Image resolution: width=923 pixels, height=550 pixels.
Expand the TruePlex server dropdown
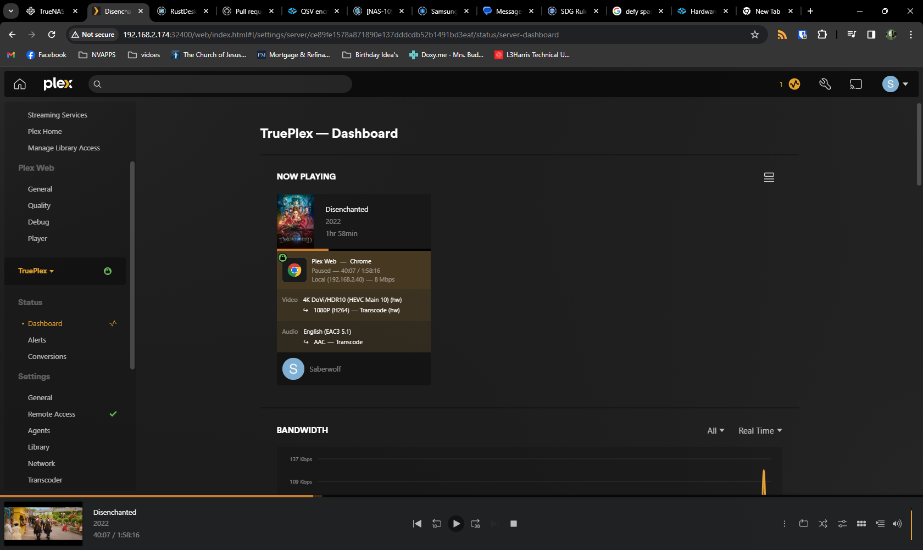click(x=36, y=271)
